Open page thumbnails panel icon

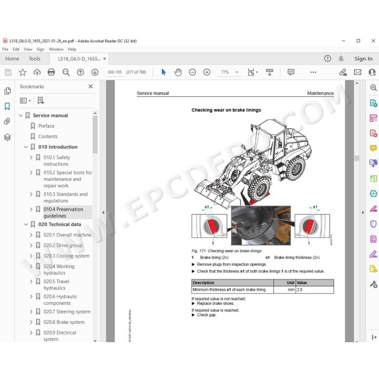(x=8, y=91)
